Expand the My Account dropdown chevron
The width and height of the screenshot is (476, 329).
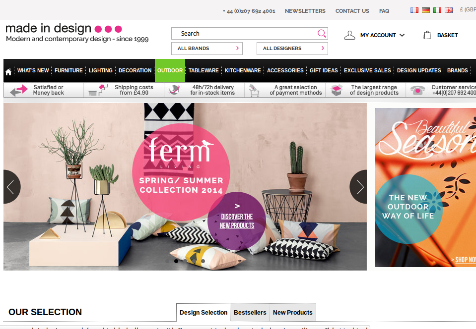tap(402, 35)
